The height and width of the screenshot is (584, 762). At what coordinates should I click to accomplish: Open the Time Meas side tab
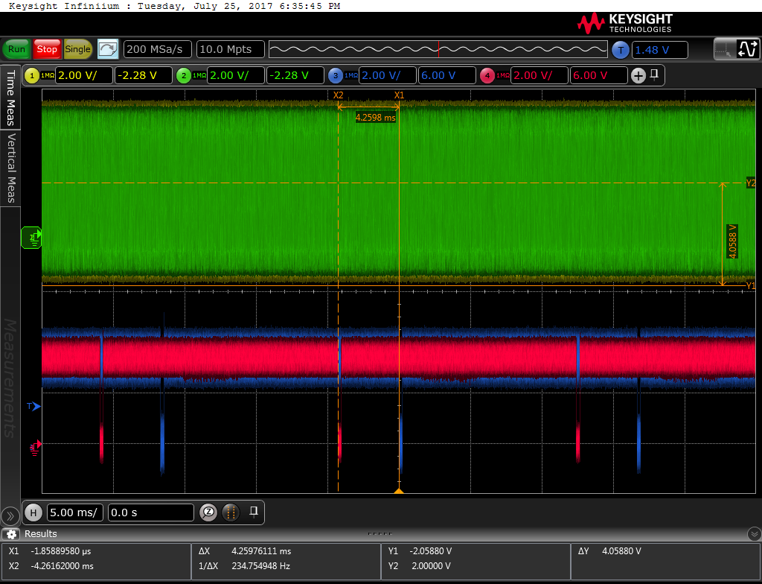(x=10, y=98)
